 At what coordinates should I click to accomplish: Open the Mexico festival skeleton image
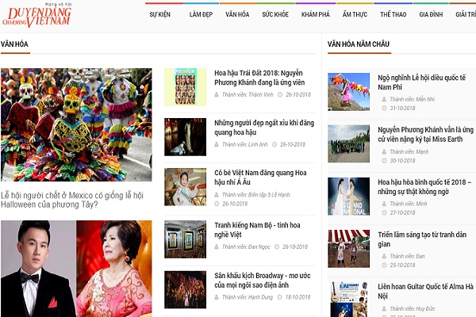tap(76, 124)
